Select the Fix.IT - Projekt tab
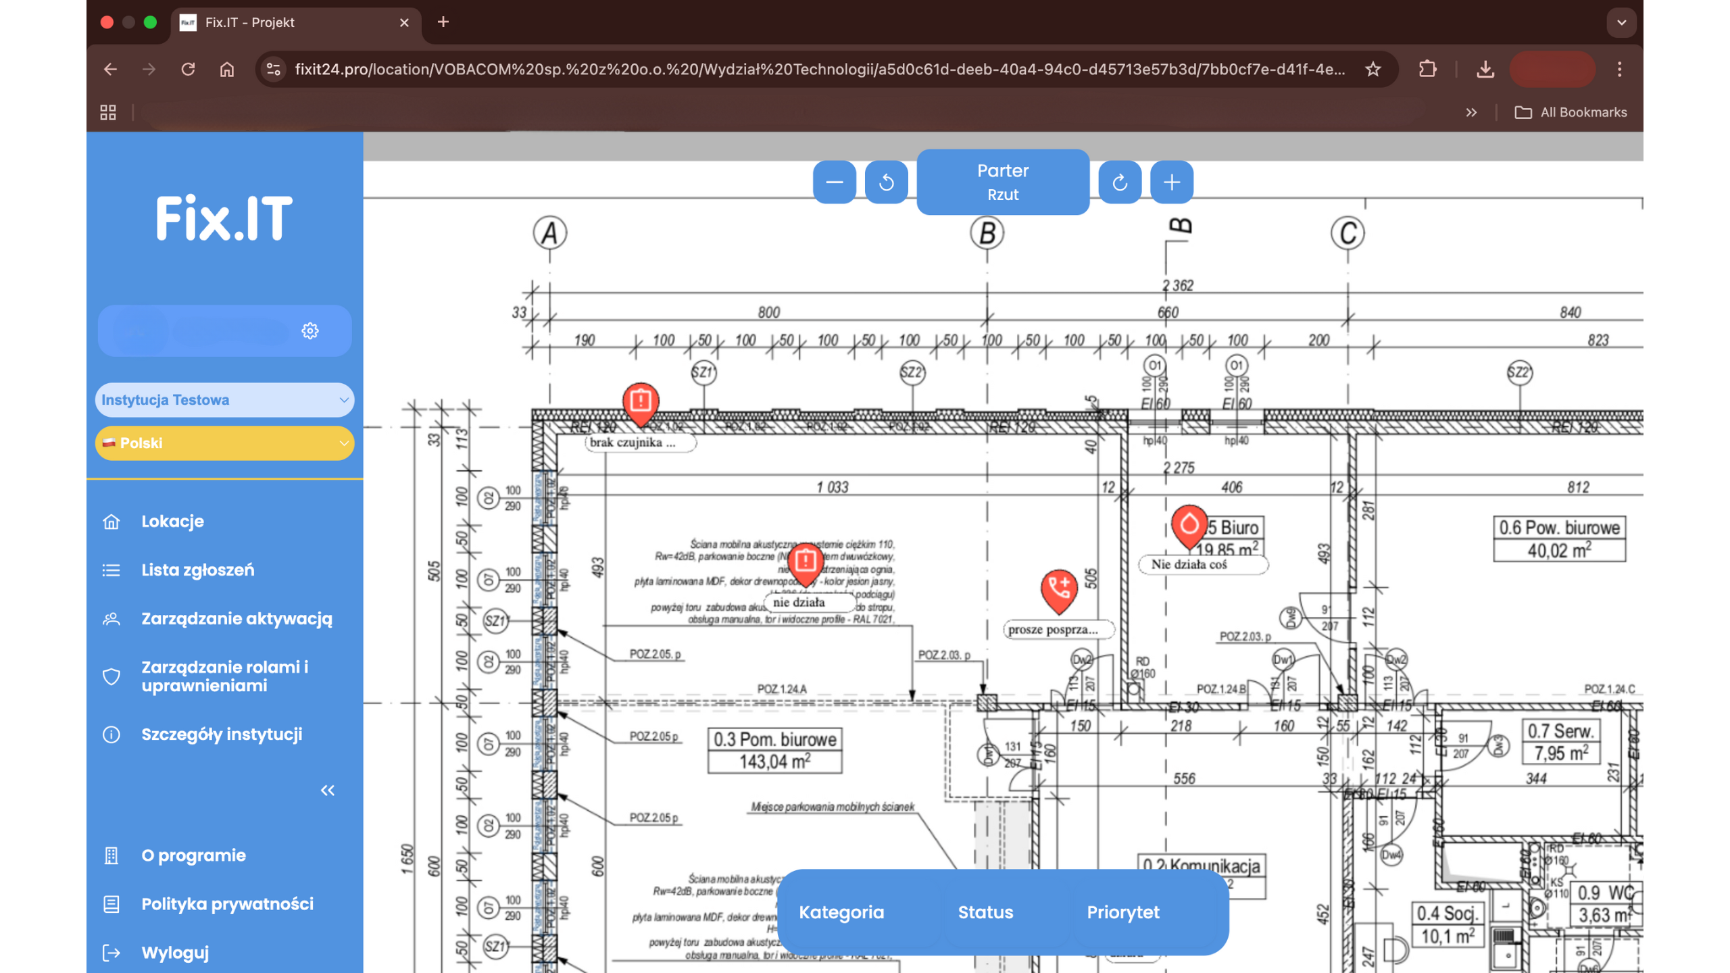 [296, 22]
